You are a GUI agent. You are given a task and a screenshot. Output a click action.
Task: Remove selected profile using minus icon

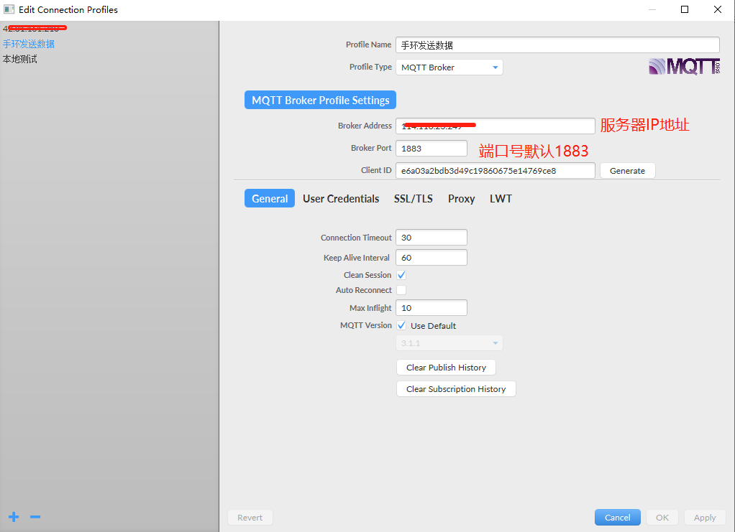point(35,516)
